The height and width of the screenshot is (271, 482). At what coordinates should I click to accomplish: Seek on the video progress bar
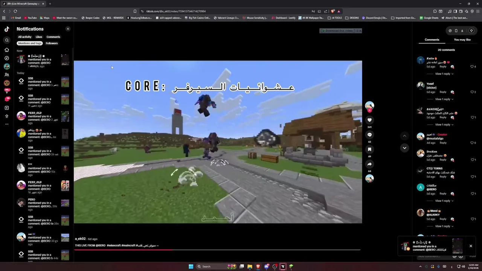[x=218, y=250]
